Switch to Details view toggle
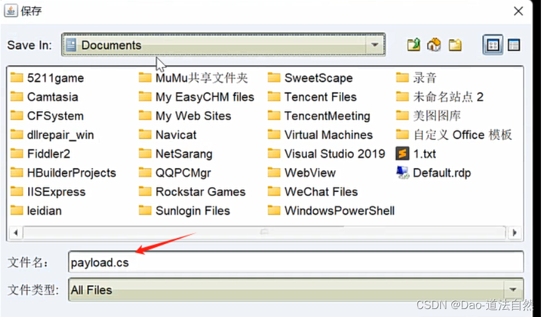This screenshot has height=317, width=544. click(x=513, y=45)
